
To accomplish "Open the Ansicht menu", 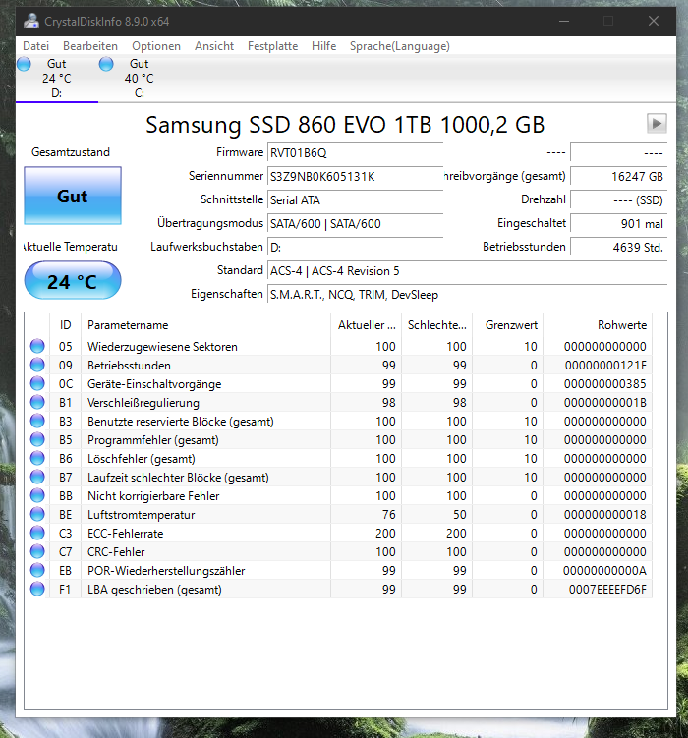I will 214,46.
